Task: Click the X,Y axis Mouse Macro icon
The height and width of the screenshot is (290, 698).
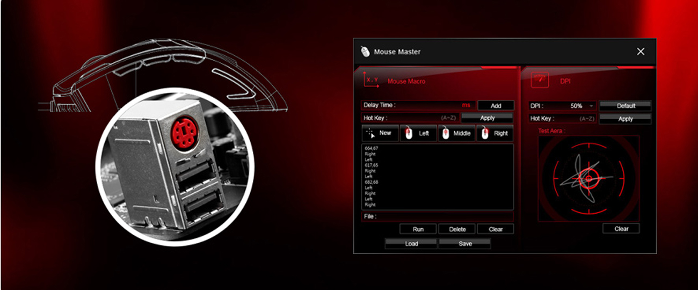Action: pyautogui.click(x=371, y=79)
